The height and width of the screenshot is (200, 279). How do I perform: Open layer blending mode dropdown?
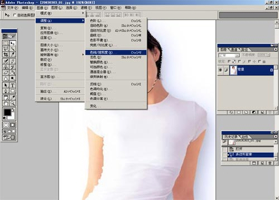229,55
